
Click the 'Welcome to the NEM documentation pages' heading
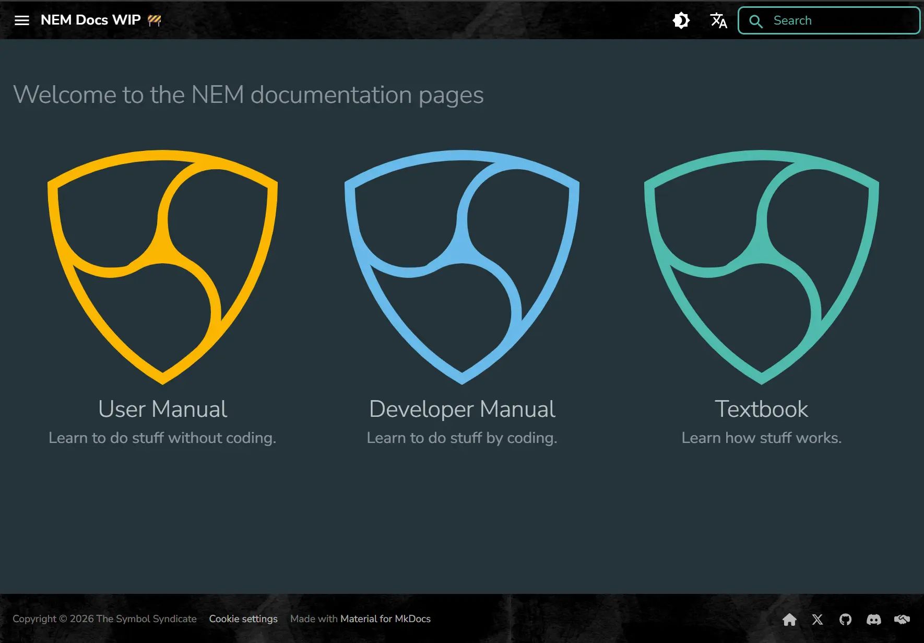point(248,95)
